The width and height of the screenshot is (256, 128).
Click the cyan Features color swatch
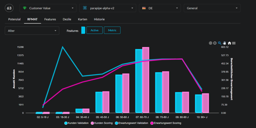point(83,30)
